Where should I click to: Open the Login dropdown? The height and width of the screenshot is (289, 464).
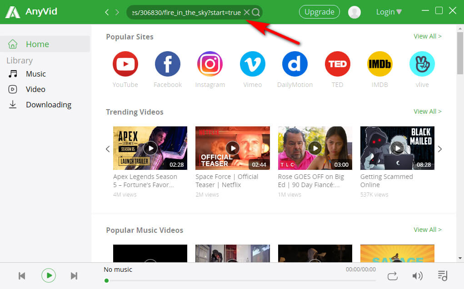click(389, 12)
